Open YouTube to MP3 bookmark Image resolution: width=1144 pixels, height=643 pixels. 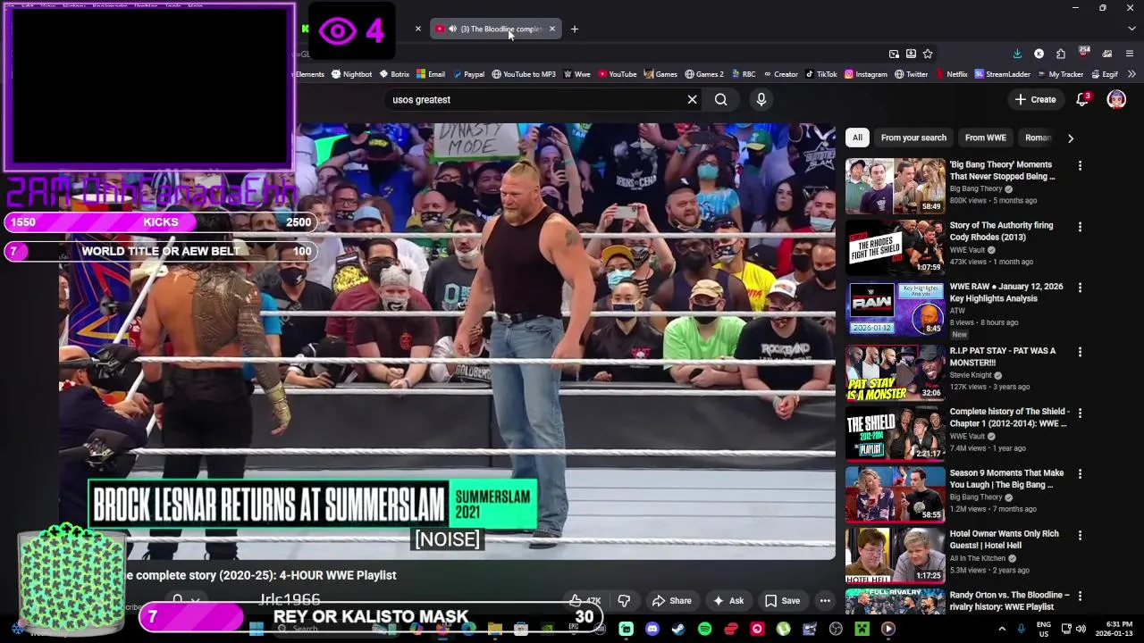pos(523,74)
